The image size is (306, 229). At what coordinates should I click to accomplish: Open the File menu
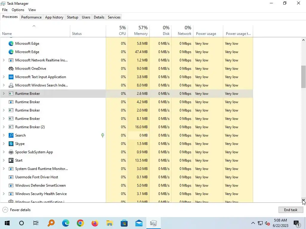click(x=5, y=10)
